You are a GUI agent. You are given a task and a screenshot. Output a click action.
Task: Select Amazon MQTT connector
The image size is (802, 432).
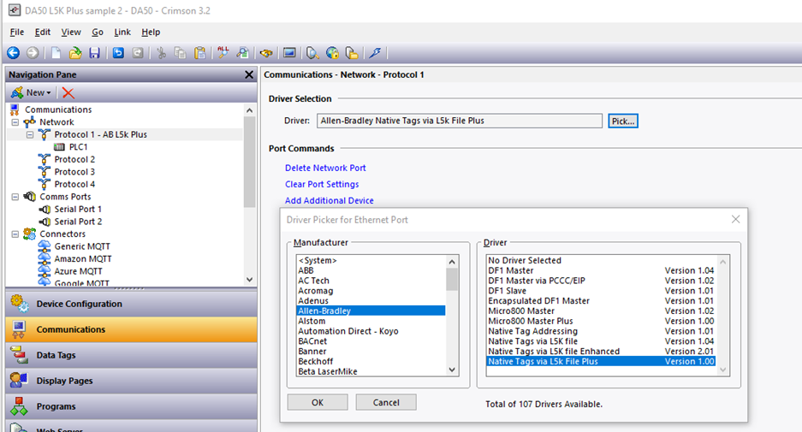pos(83,258)
